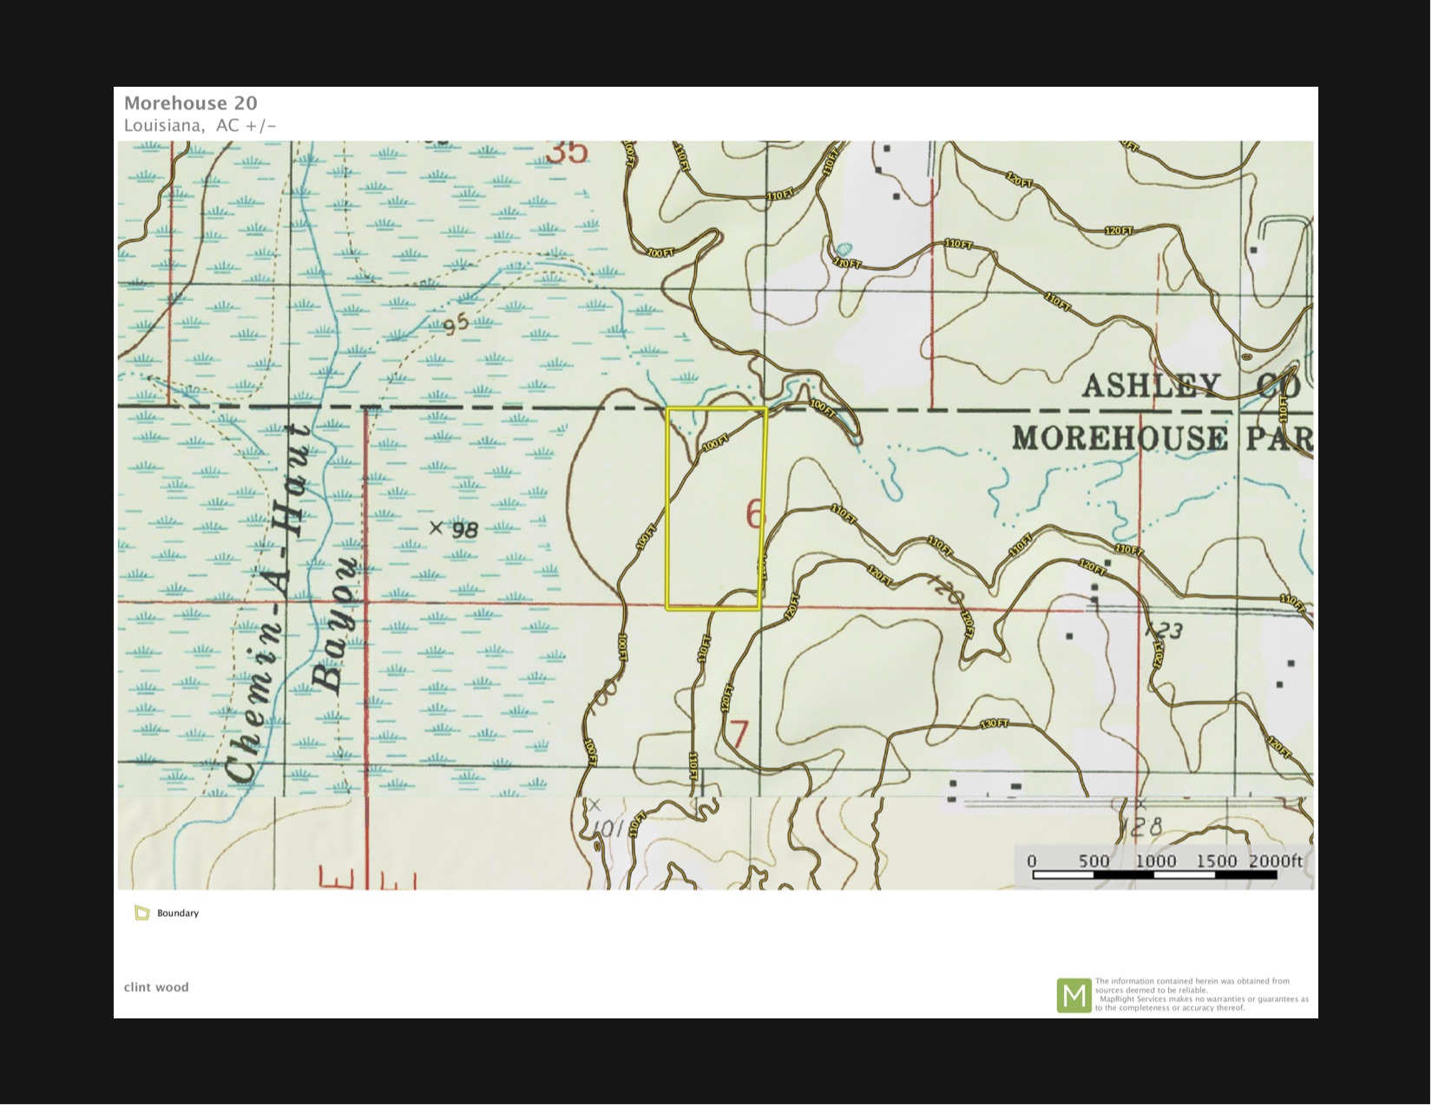Click the MOREHOUSE PAR parish label
Image resolution: width=1432 pixels, height=1106 pixels.
click(x=1161, y=438)
